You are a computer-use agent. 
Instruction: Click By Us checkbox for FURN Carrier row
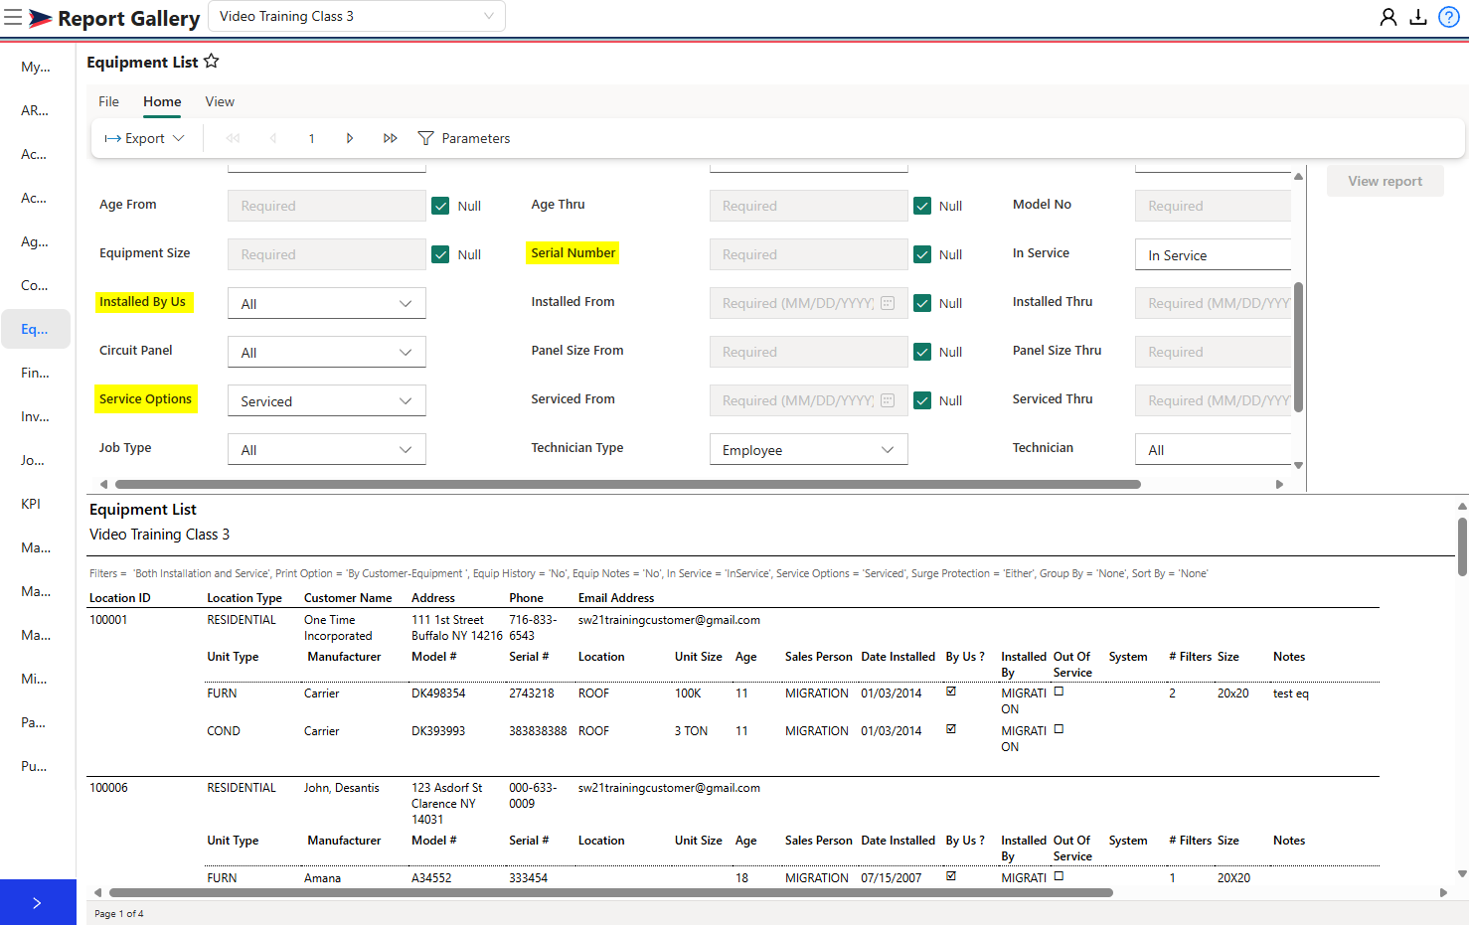tap(951, 692)
